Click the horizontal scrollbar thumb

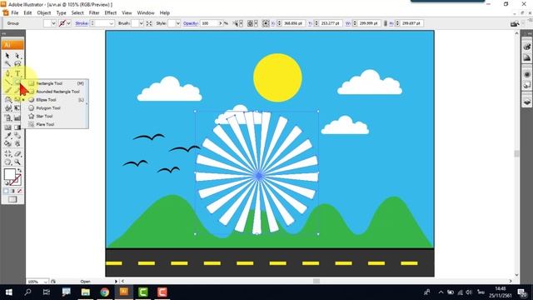point(316,282)
